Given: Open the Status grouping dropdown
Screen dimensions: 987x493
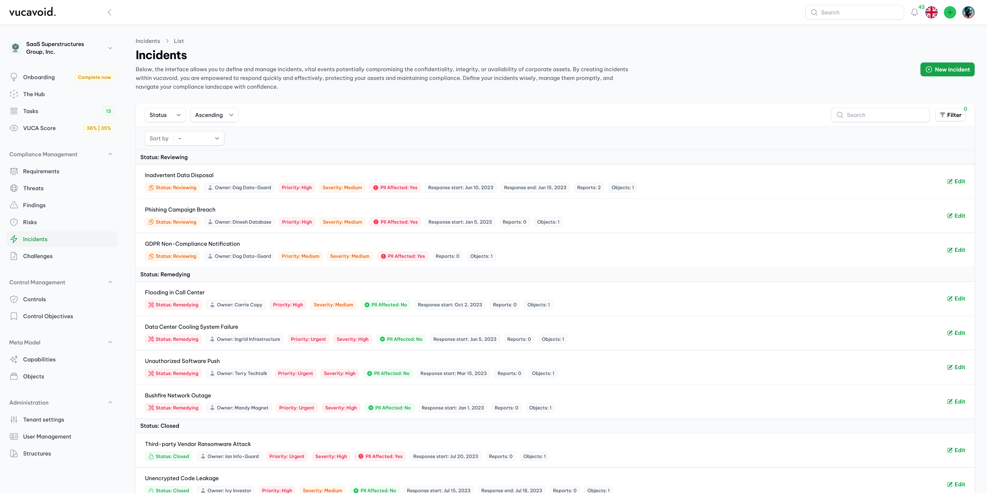Looking at the screenshot, I should (165, 115).
